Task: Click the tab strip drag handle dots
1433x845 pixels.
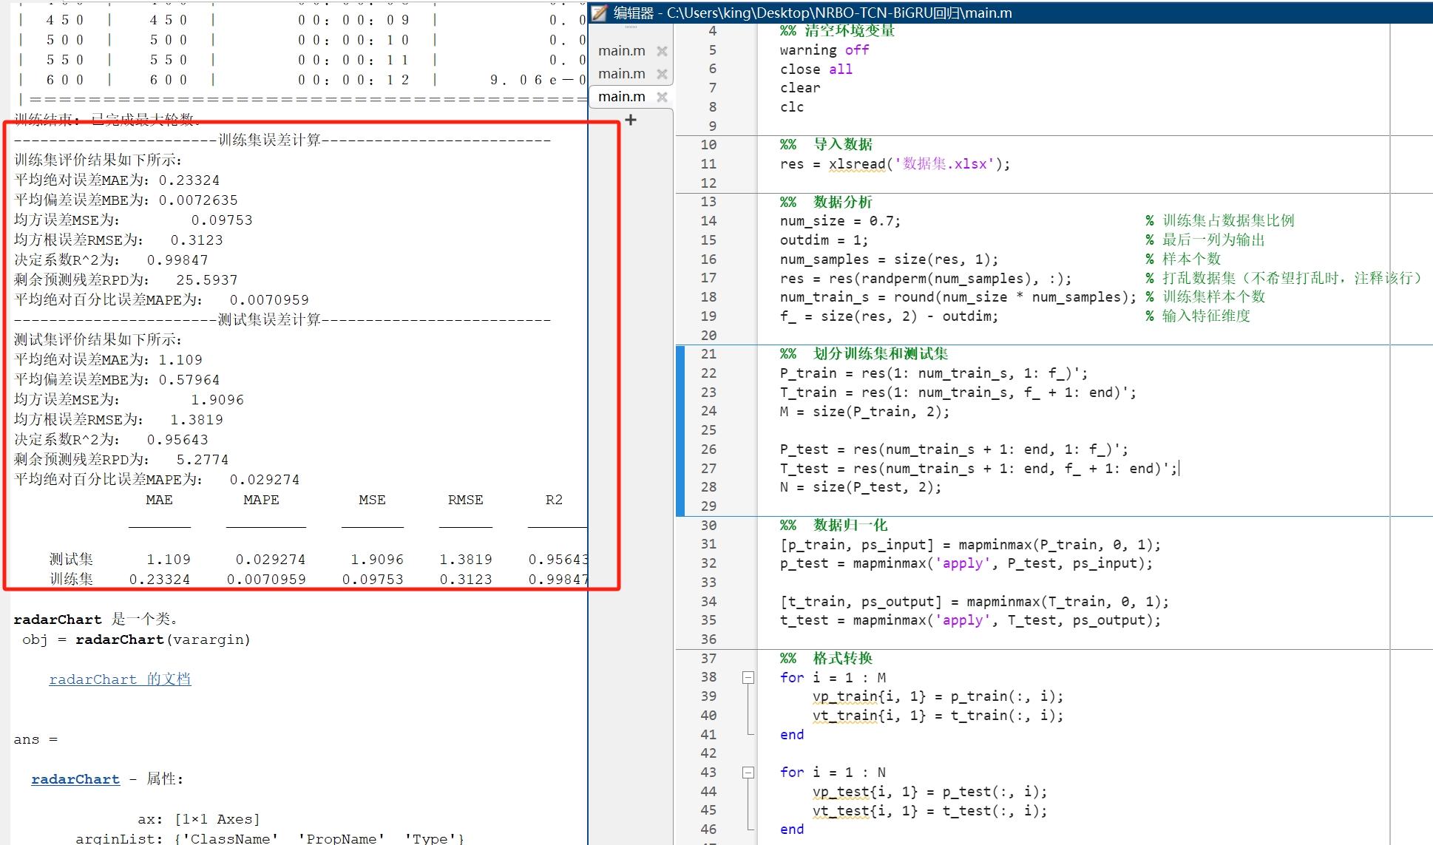Action: 631,27
